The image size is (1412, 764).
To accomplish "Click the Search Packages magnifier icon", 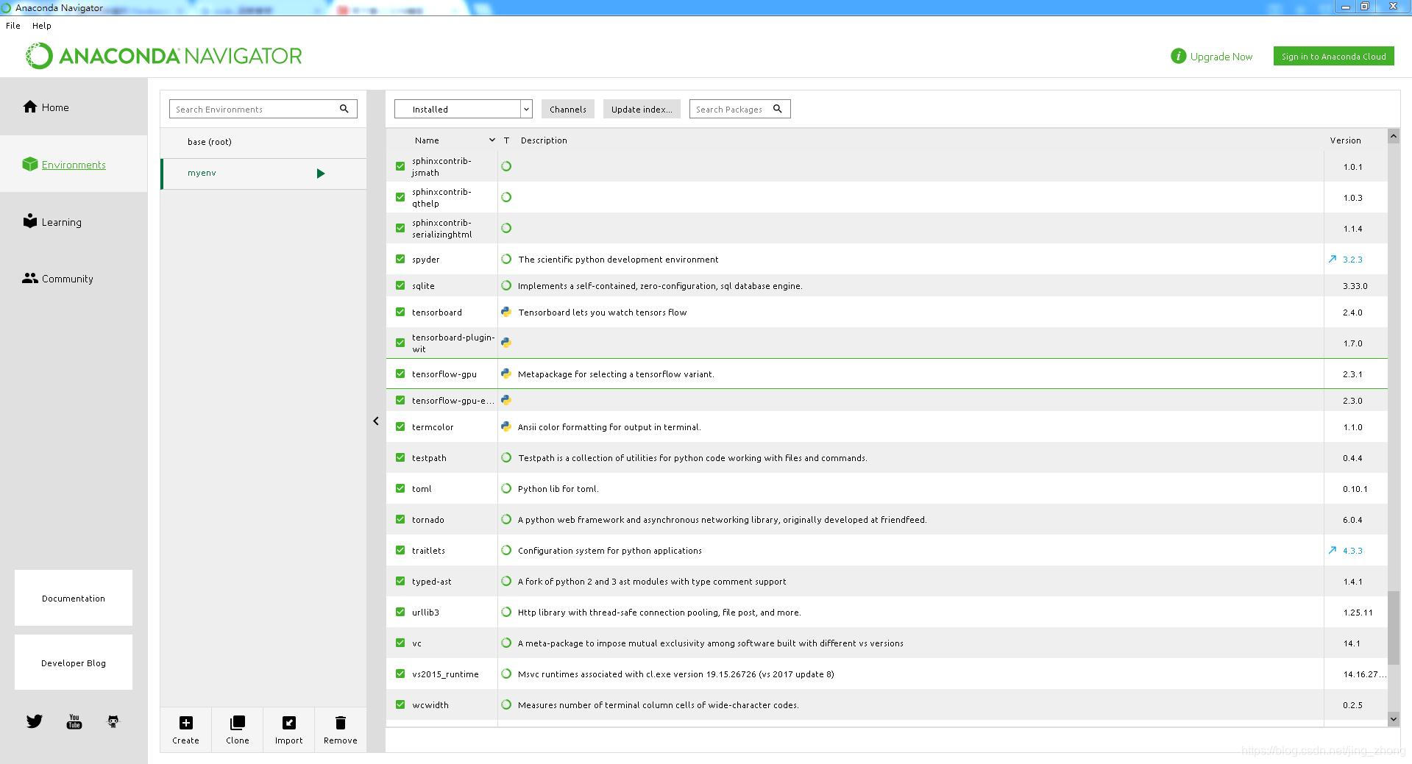I will (x=777, y=109).
